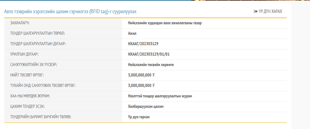This screenshot has width=310, height=129.
Task: Click the arrow icon beside ҮР ДҮН ХАРАХ
Action: tap(255, 11)
